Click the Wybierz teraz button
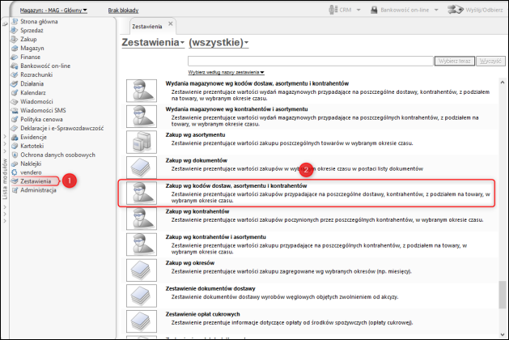509x340 pixels. (x=455, y=61)
